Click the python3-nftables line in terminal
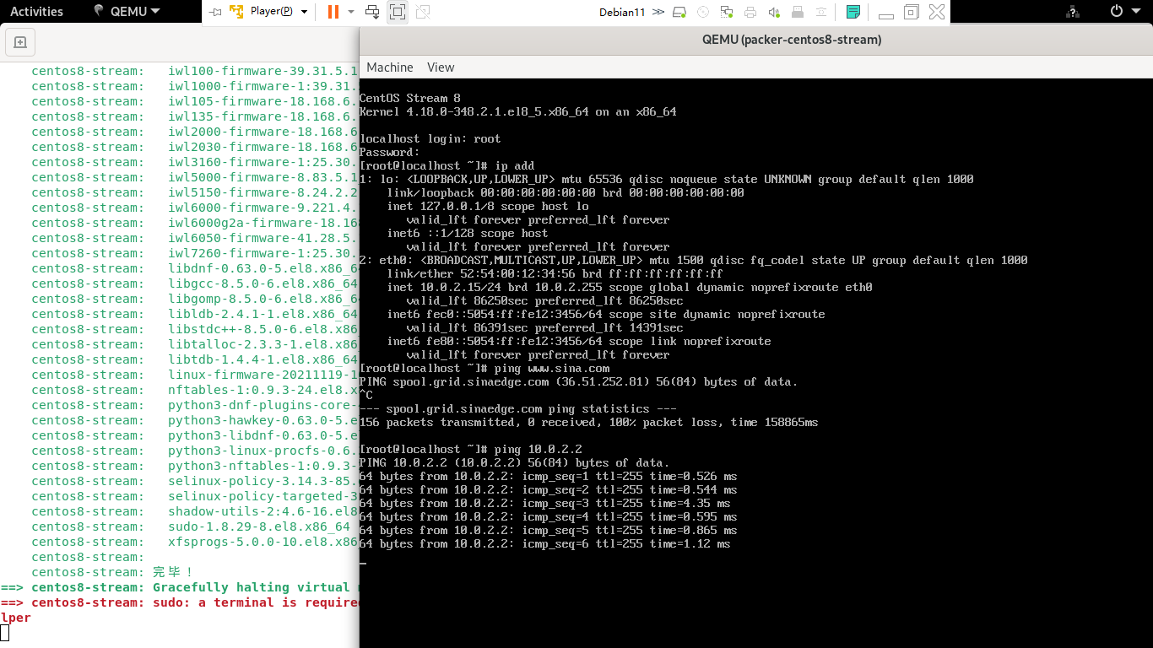 (195, 466)
